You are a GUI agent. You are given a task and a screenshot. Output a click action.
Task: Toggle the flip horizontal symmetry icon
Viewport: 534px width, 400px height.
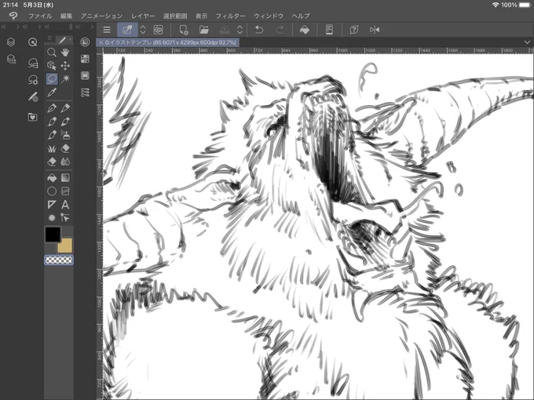tap(375, 30)
